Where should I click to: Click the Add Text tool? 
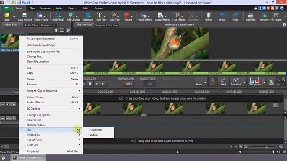coord(101,17)
